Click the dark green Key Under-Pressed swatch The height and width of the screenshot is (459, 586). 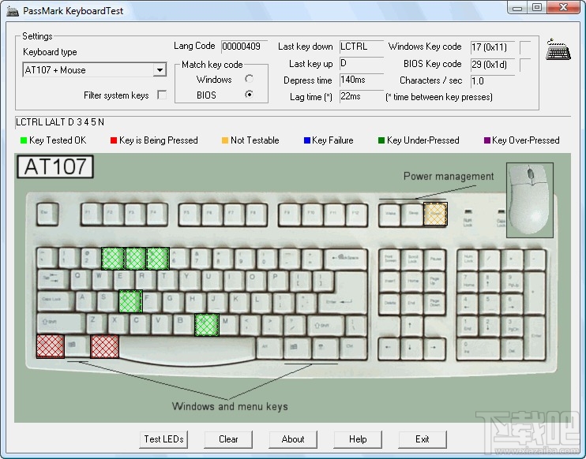pos(381,140)
